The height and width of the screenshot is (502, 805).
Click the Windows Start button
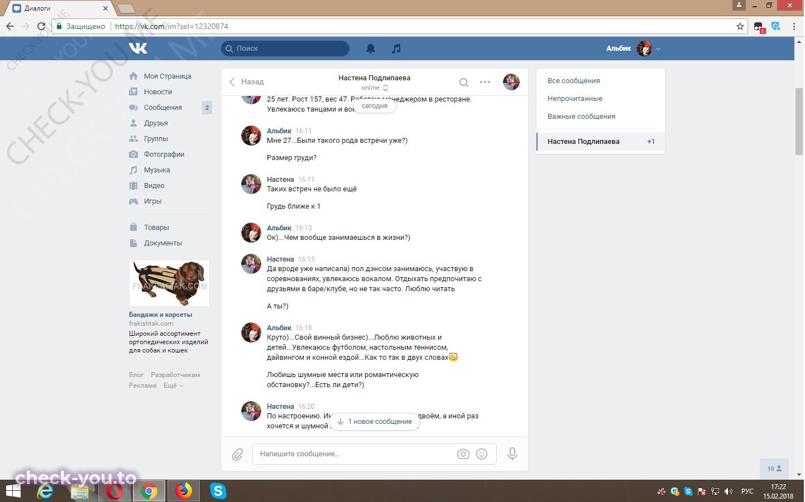coord(13,491)
